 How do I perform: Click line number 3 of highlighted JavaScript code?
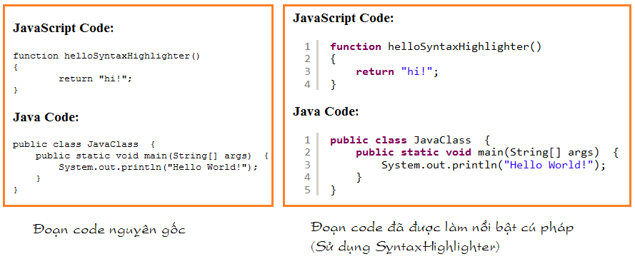pyautogui.click(x=307, y=71)
